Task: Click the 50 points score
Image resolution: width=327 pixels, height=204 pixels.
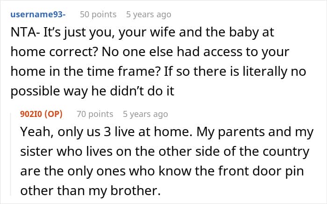Action: pyautogui.click(x=98, y=15)
